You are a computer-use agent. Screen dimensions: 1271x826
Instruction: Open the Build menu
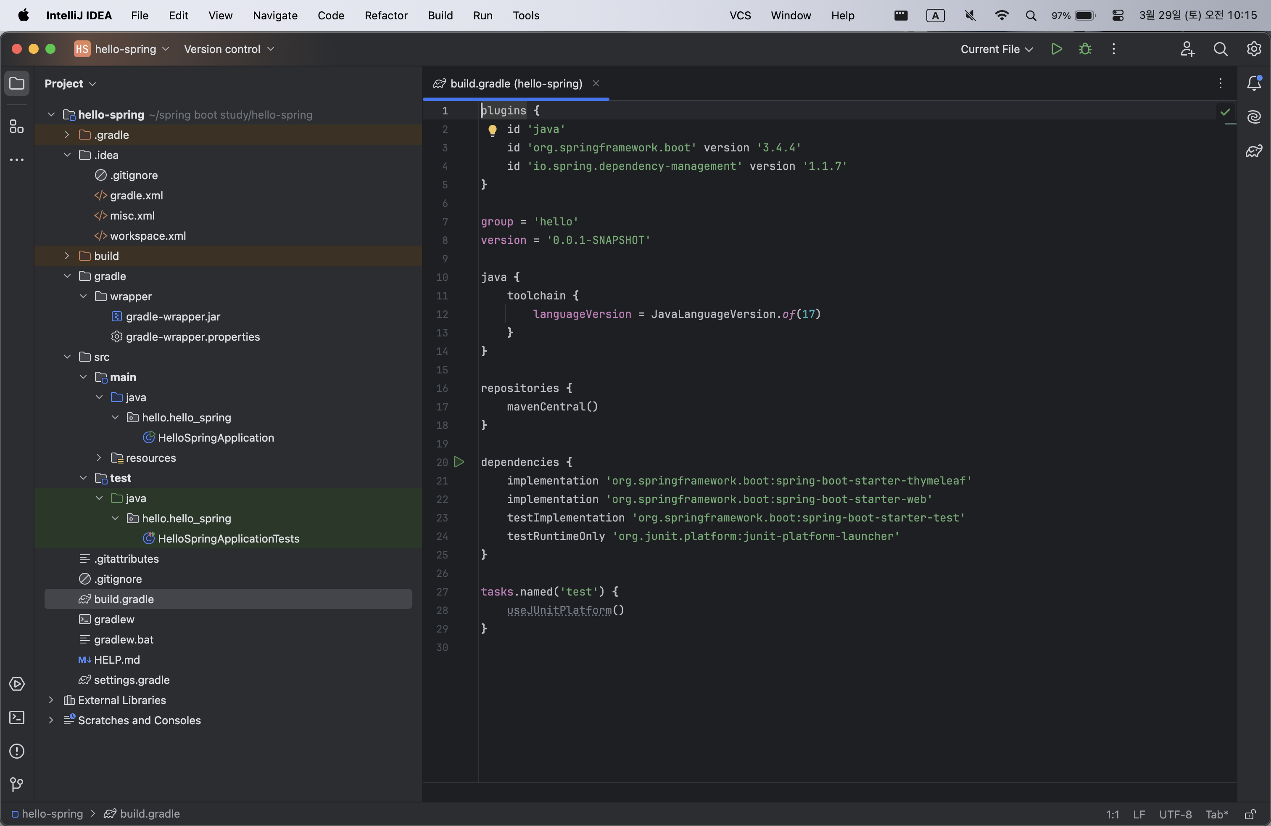tap(440, 16)
